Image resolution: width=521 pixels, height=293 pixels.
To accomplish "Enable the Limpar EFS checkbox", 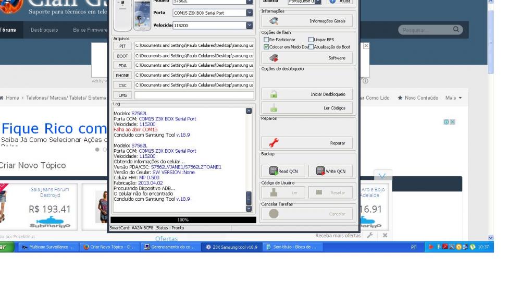I will pyautogui.click(x=311, y=40).
